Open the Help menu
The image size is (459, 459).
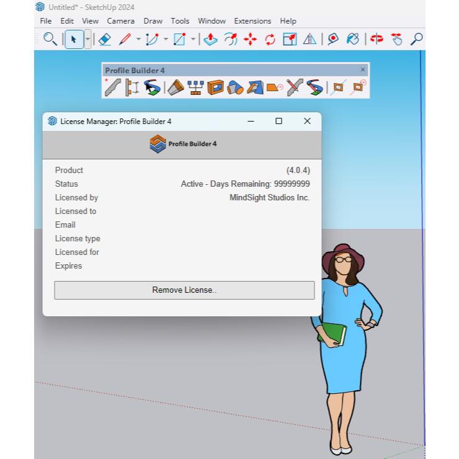click(x=288, y=21)
